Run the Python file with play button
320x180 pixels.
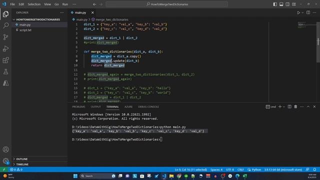point(298,12)
